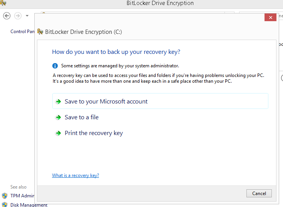Cancel the BitLocker recovery key dialog
This screenshot has height=207, width=283.
[259, 193]
